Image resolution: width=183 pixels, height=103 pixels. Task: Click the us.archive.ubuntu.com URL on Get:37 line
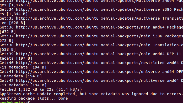pos(57,36)
